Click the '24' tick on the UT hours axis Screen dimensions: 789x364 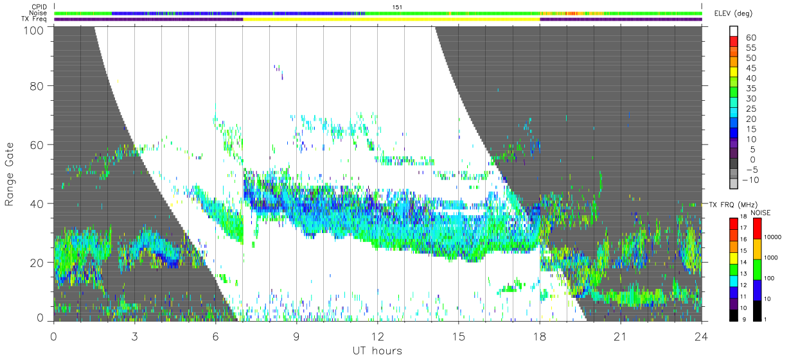point(701,336)
